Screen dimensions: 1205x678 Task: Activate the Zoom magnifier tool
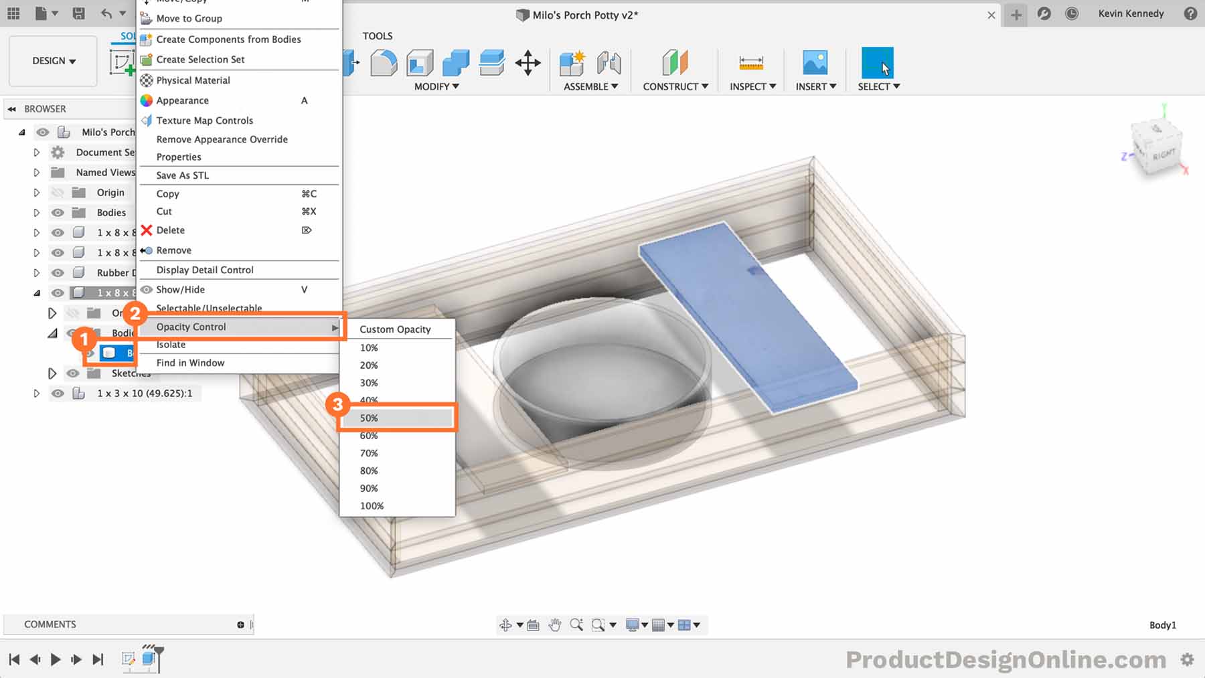pos(577,624)
